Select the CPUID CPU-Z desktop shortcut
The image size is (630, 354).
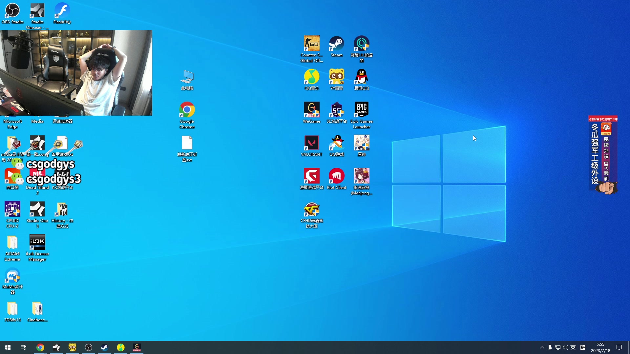12,215
